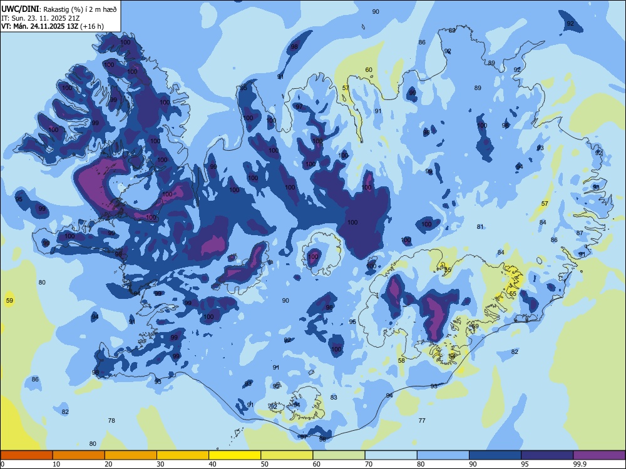Click the humidity value '78' on the map
The image size is (626, 469).
click(111, 420)
